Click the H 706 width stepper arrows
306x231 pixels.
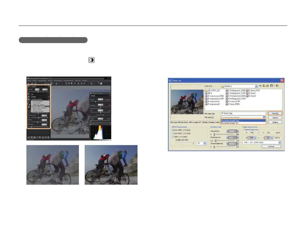255,138
